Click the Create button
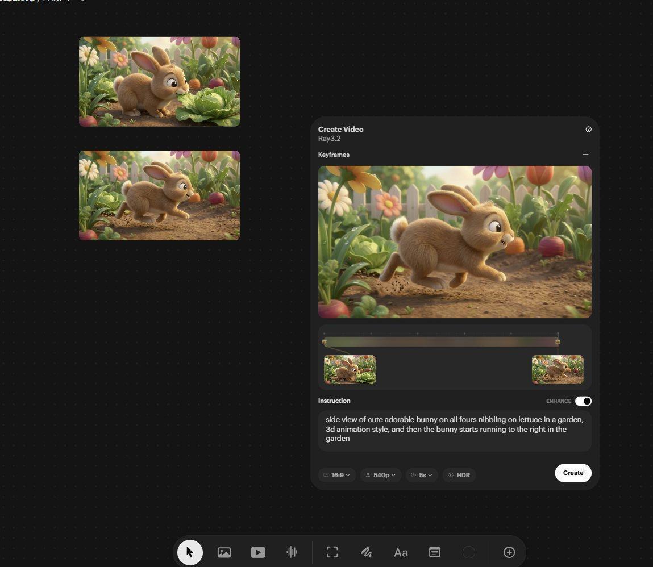The width and height of the screenshot is (653, 567). click(x=573, y=473)
